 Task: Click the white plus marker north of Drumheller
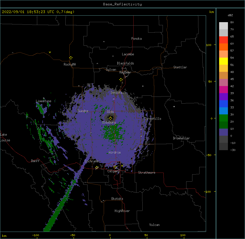(x=174, y=106)
